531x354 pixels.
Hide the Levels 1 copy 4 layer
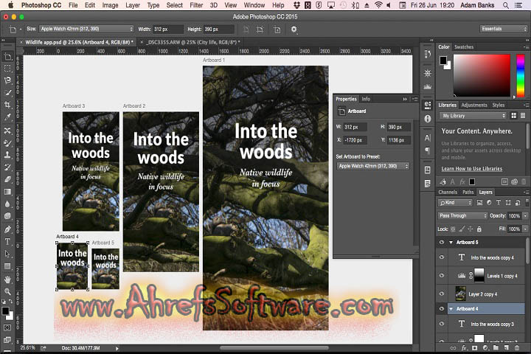click(442, 274)
